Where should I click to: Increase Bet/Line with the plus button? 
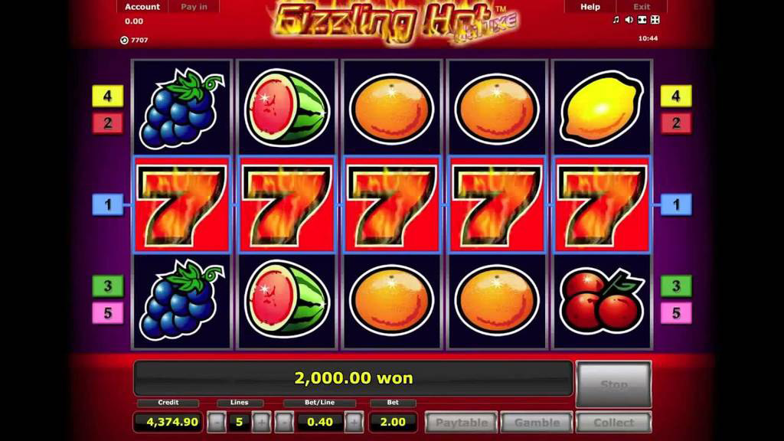click(354, 423)
